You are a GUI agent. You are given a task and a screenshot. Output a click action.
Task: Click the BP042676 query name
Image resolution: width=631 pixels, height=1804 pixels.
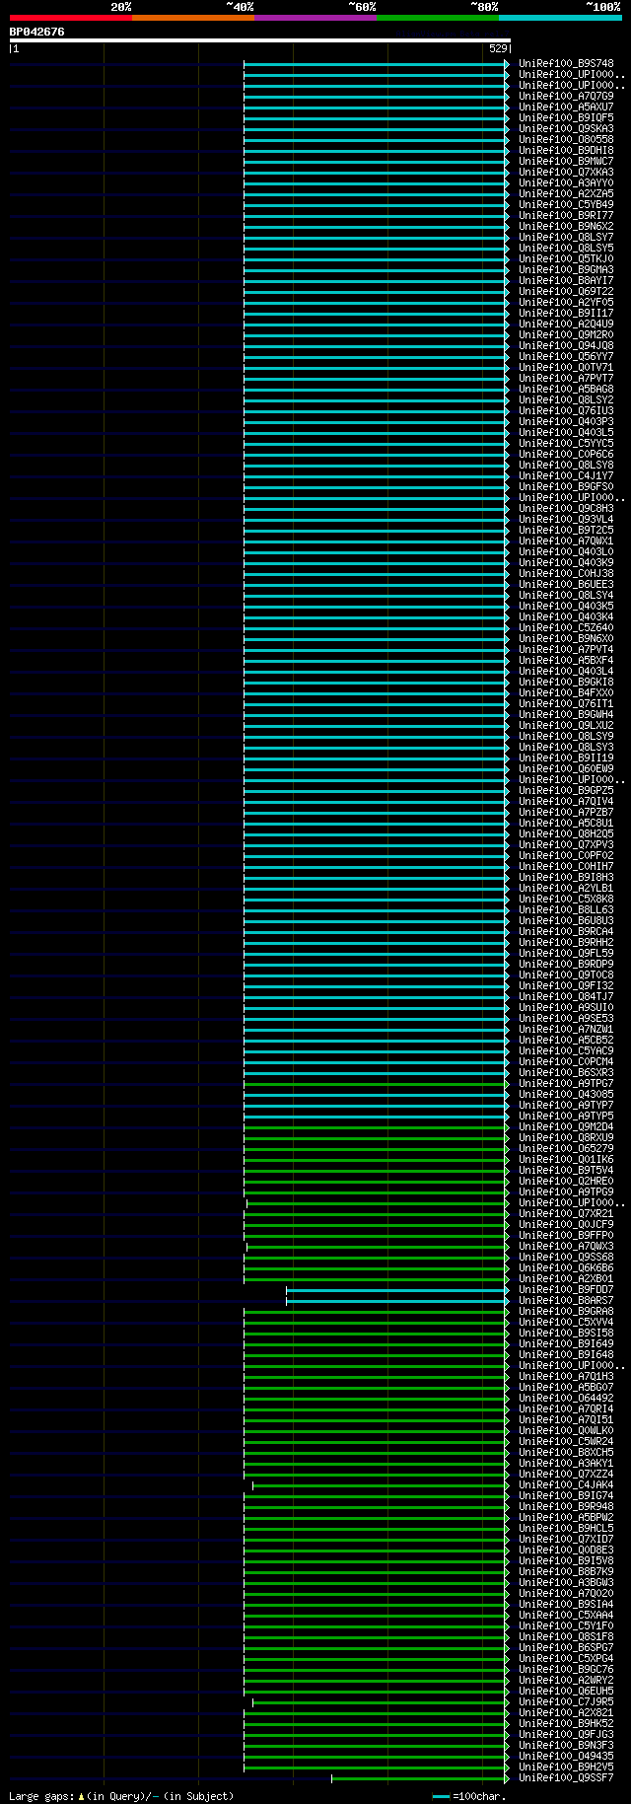click(x=37, y=32)
